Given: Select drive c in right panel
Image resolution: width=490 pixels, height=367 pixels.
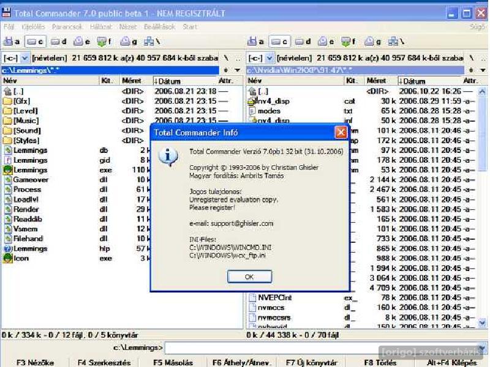Looking at the screenshot, I should (279, 42).
